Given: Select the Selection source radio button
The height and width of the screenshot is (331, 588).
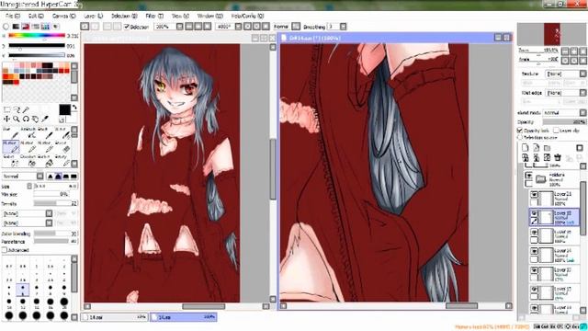Looking at the screenshot, I should point(520,137).
